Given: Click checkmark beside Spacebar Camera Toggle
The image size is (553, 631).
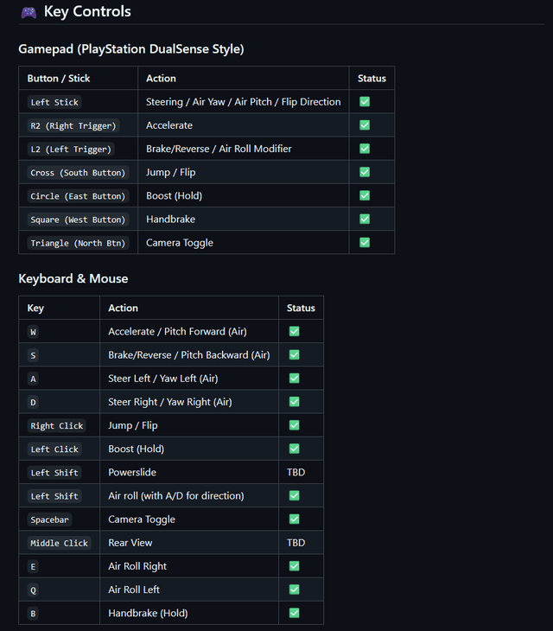Looking at the screenshot, I should (x=294, y=519).
